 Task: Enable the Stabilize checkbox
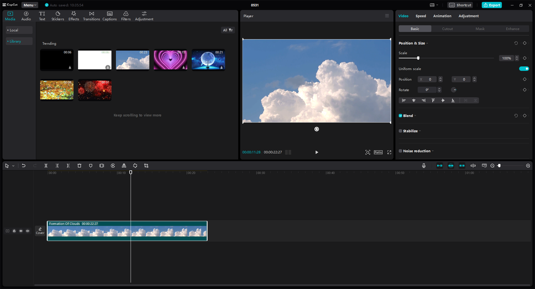click(x=400, y=131)
